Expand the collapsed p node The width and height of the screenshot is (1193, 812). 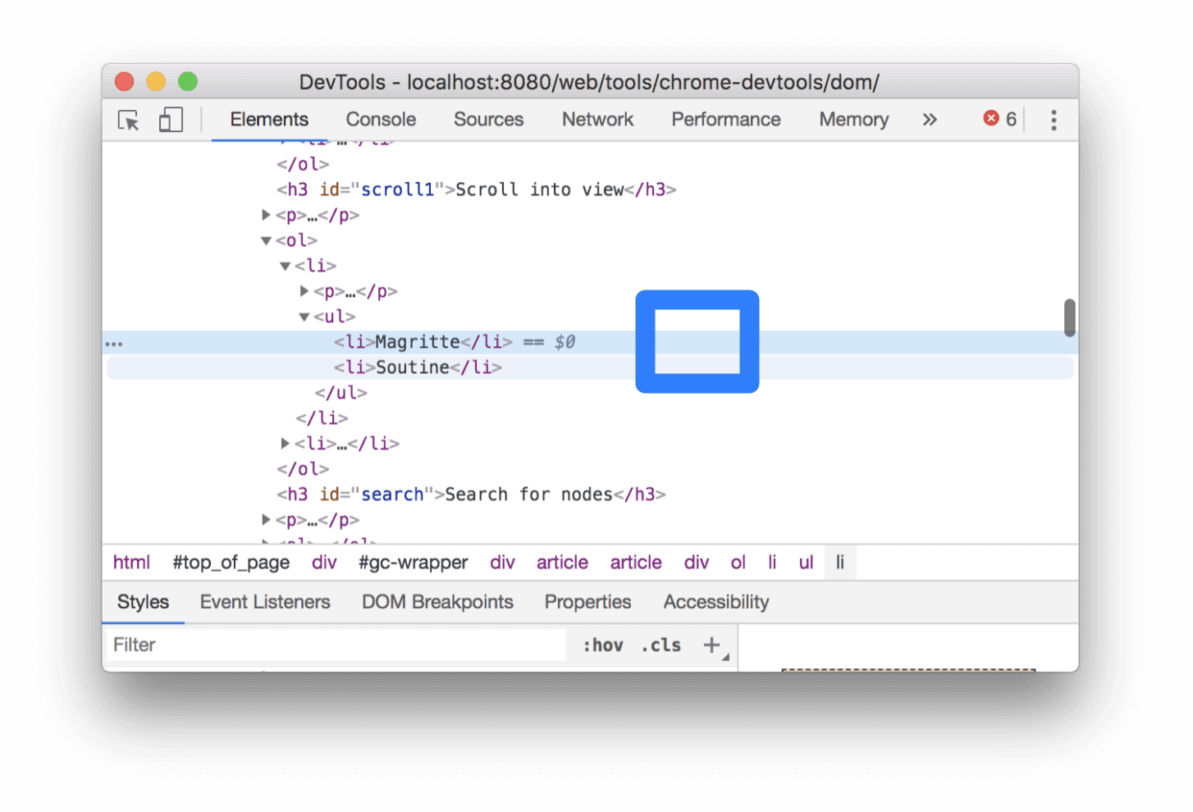pos(266,215)
